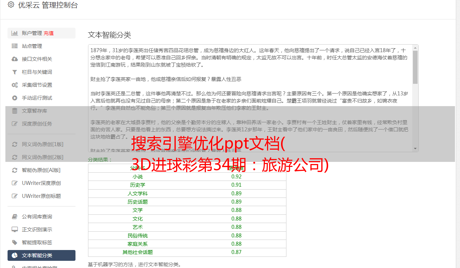Select the active 文本智能分类 sidebar item

click(41, 255)
